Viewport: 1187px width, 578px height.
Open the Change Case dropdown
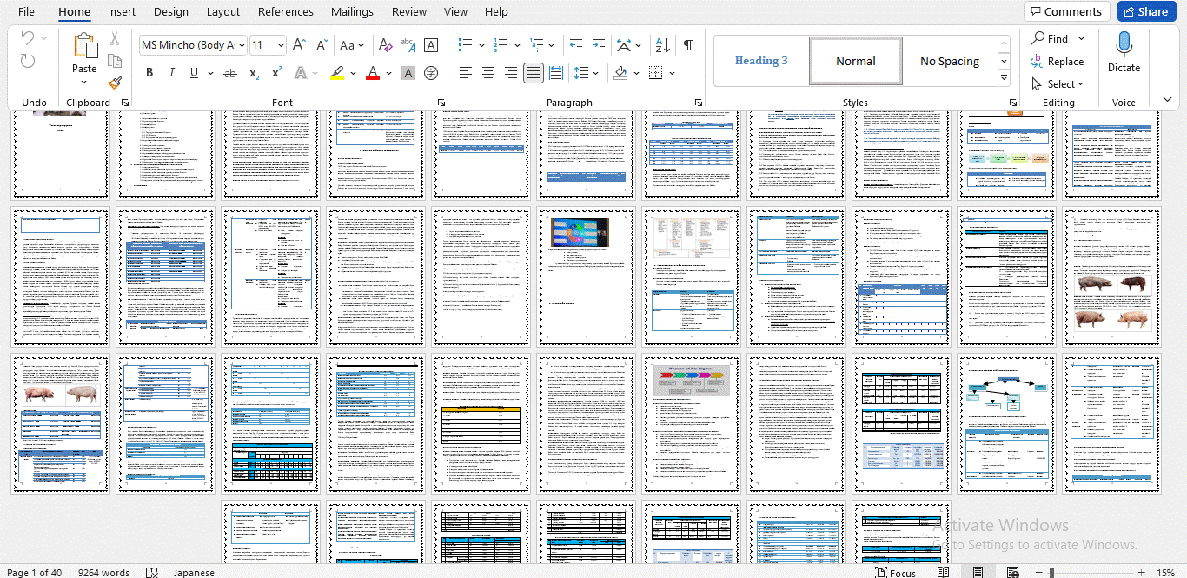click(x=352, y=45)
